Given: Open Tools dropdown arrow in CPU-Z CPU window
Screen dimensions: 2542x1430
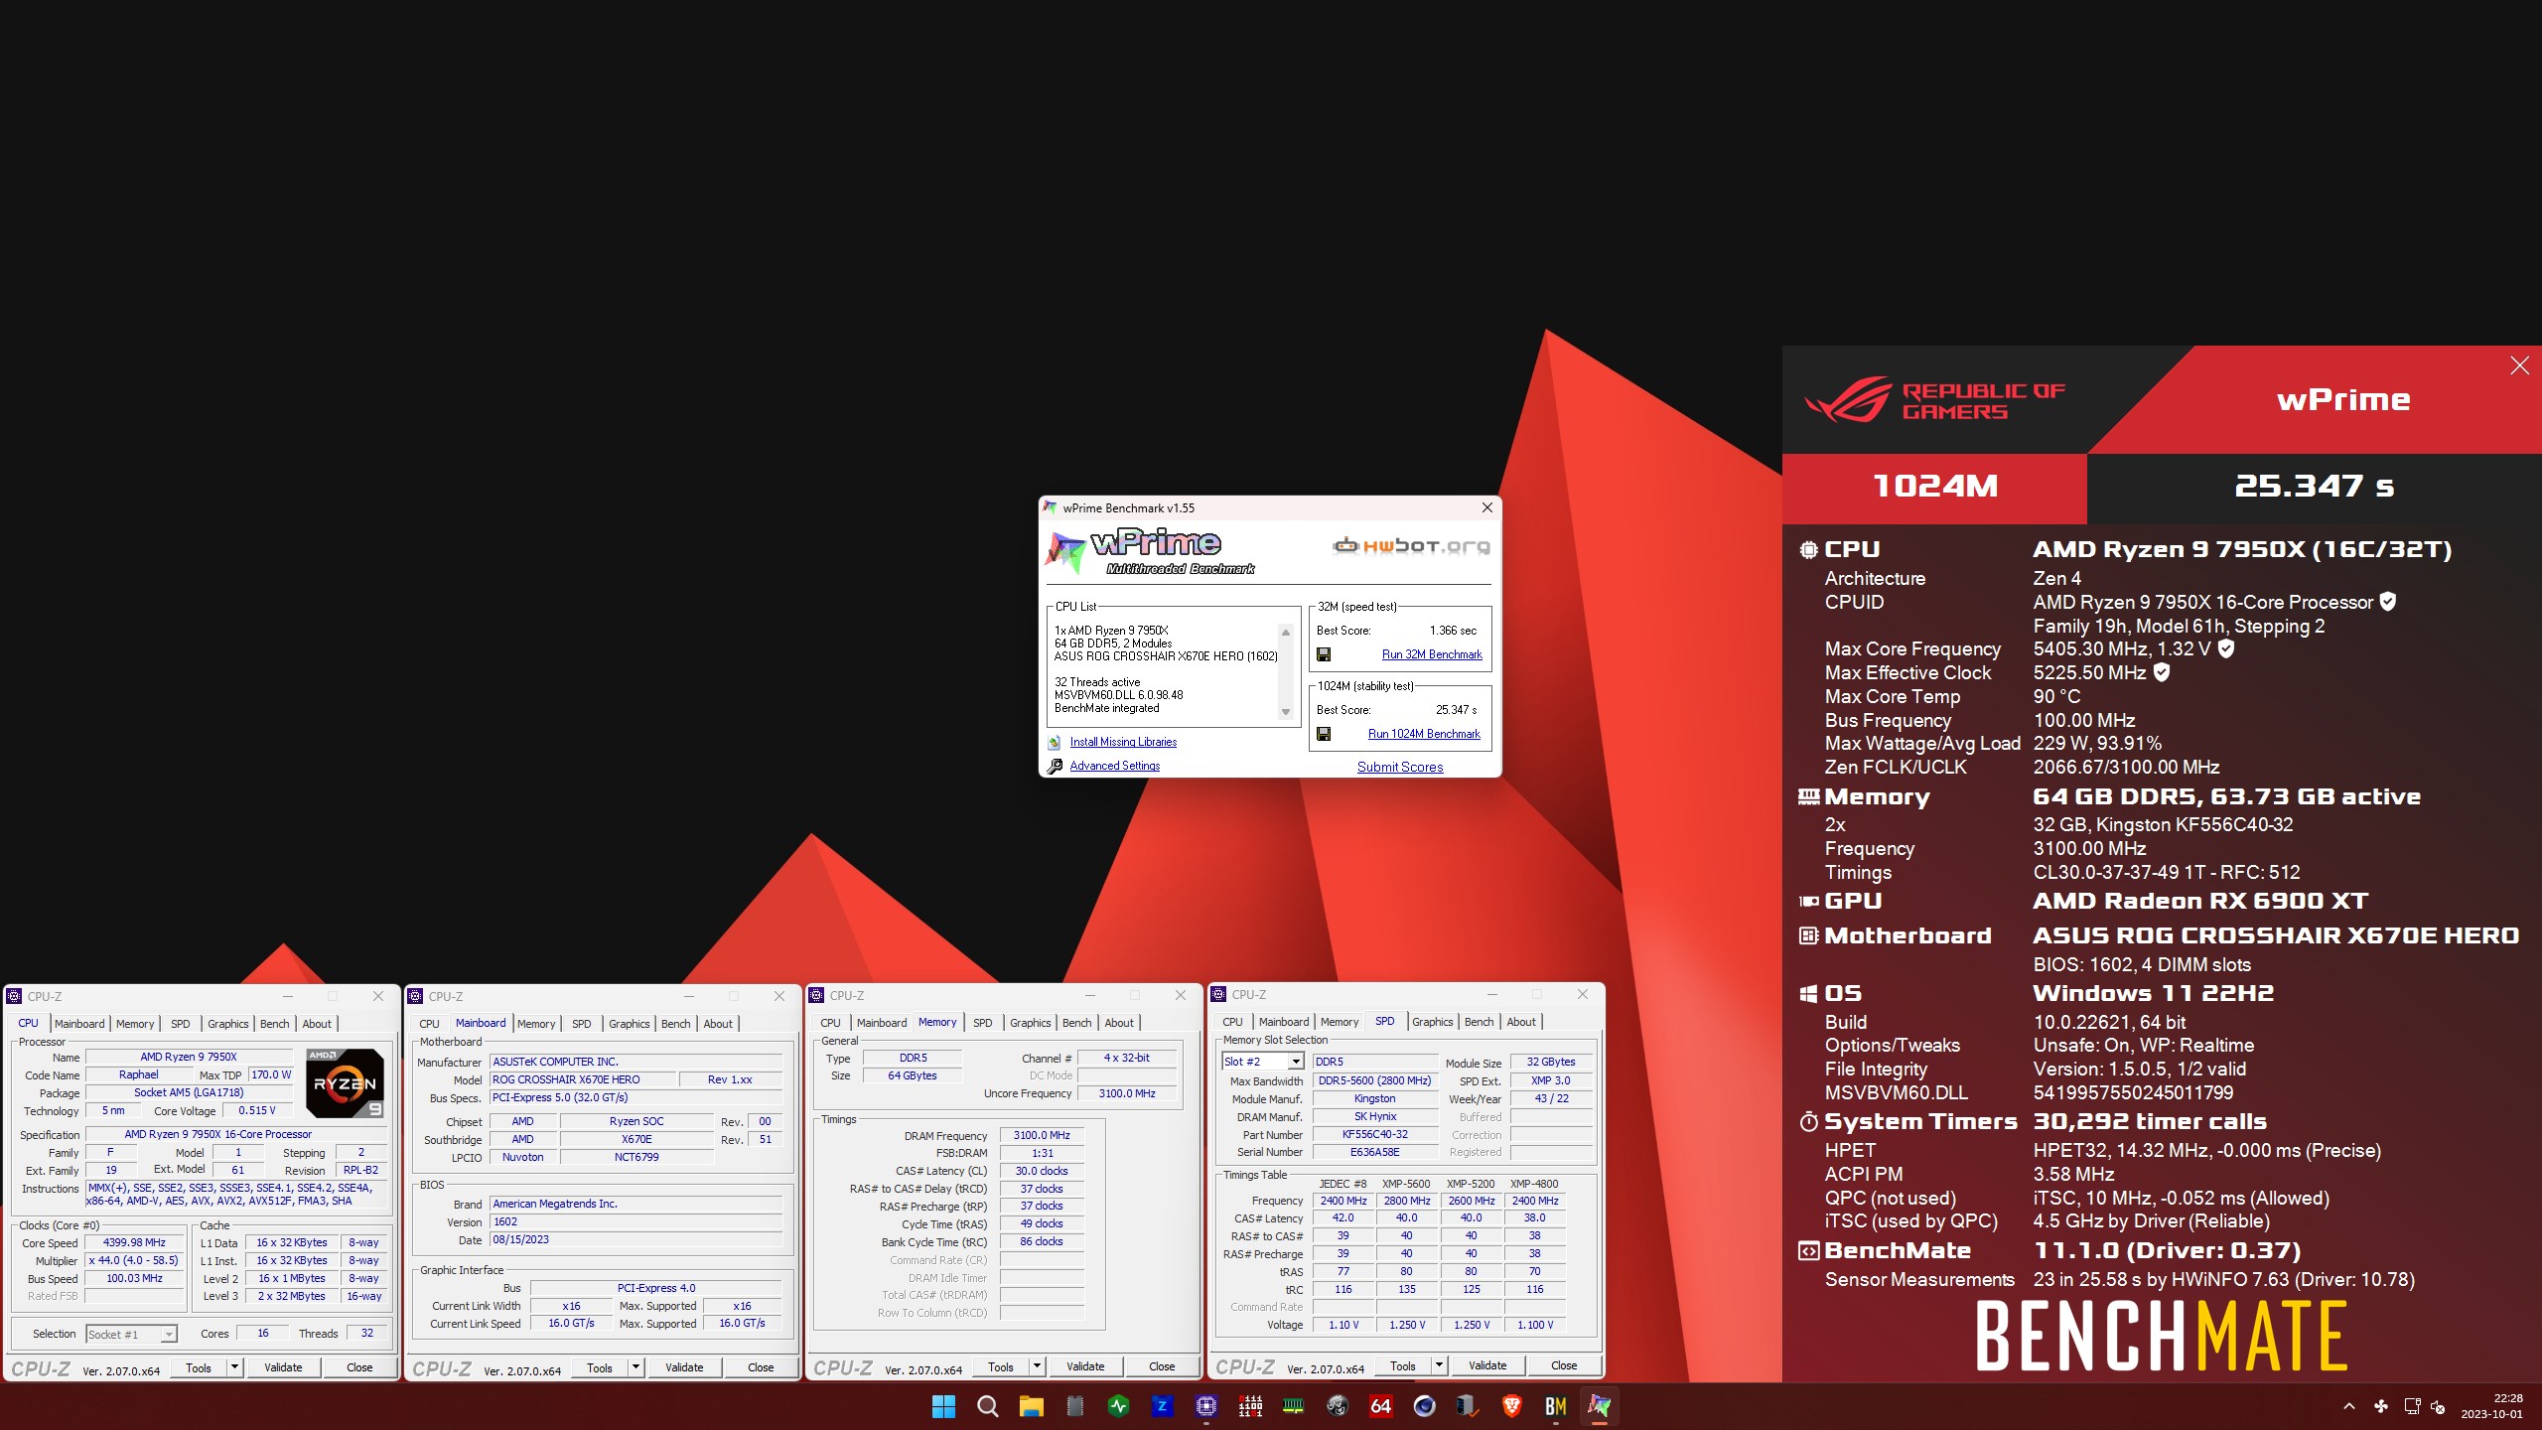Looking at the screenshot, I should (234, 1367).
